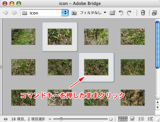The width and height of the screenshot is (160, 122).
Task: Switch to compact mode icon
Action: pyautogui.click(x=154, y=13)
